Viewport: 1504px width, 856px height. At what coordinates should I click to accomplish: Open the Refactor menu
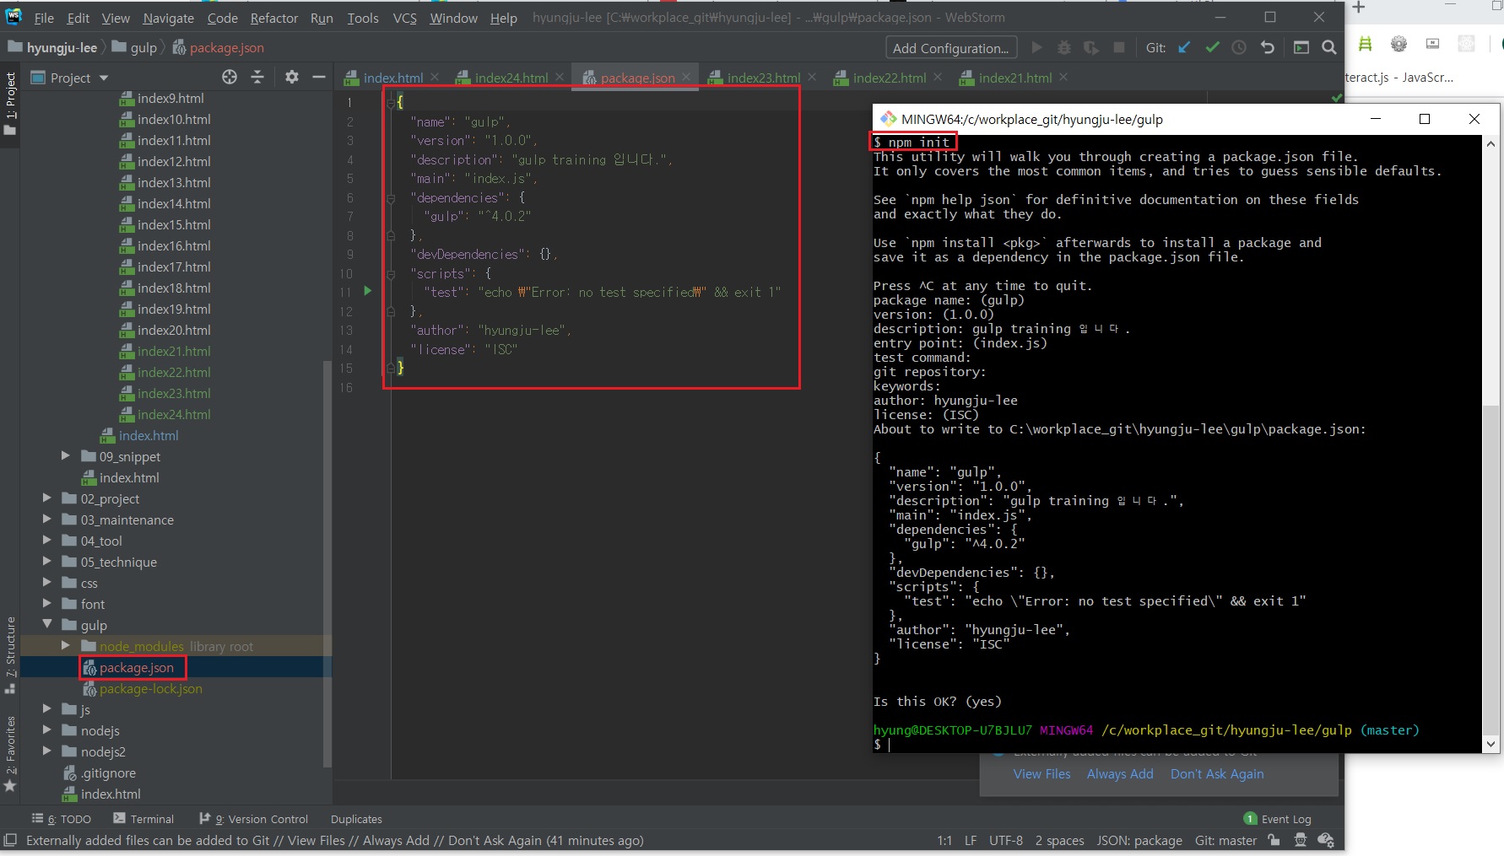coord(273,18)
